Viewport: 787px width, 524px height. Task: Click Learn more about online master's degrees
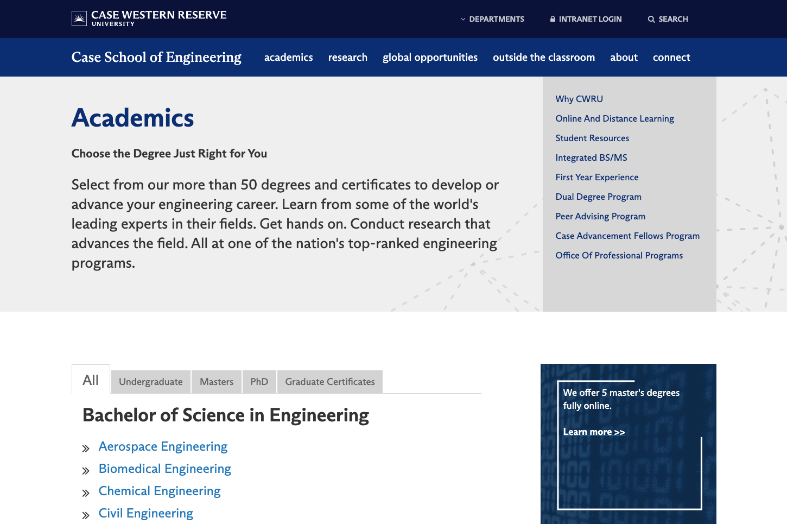point(594,432)
